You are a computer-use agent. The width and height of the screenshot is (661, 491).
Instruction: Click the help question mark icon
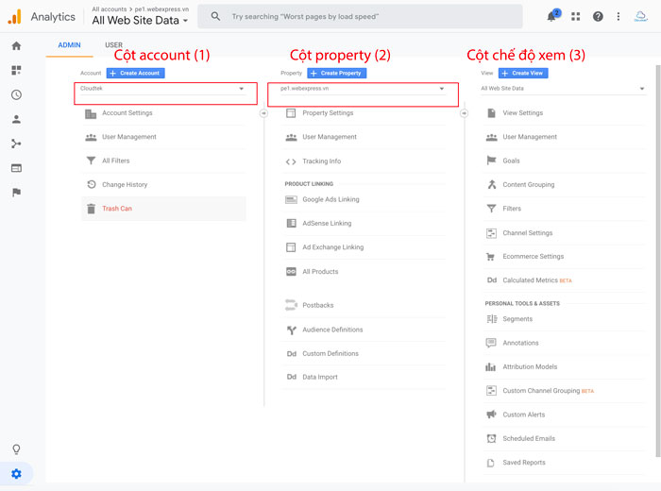pos(598,16)
